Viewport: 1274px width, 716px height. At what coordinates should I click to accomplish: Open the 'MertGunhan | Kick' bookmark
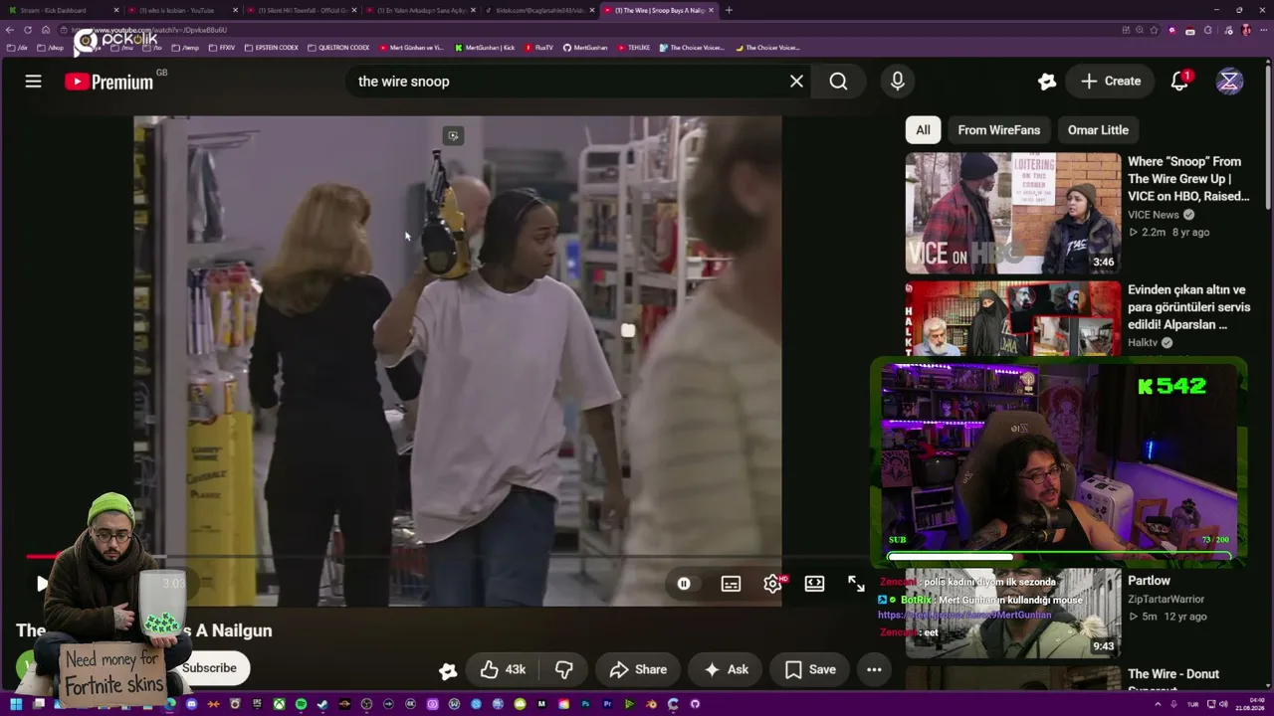click(485, 48)
